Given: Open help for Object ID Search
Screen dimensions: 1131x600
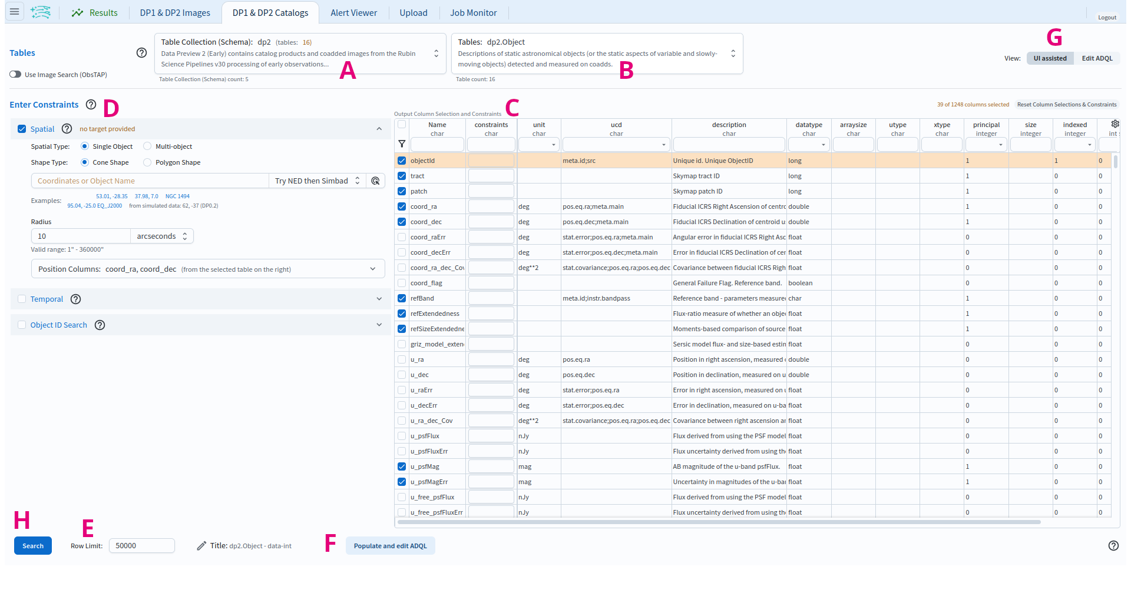Looking at the screenshot, I should pyautogui.click(x=100, y=325).
